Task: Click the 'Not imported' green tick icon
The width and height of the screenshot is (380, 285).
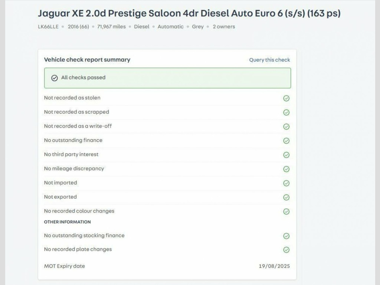Action: coord(286,183)
